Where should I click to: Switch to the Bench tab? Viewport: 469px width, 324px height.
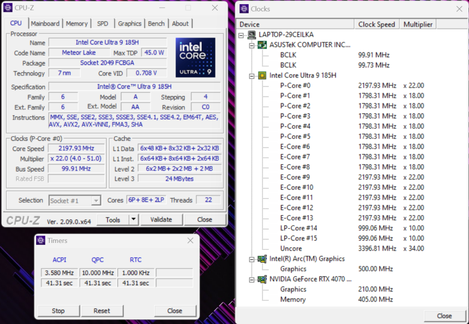tap(156, 23)
